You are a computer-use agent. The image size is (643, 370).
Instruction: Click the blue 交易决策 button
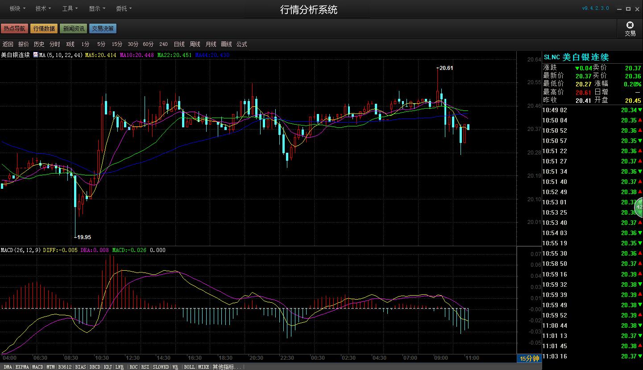click(103, 28)
